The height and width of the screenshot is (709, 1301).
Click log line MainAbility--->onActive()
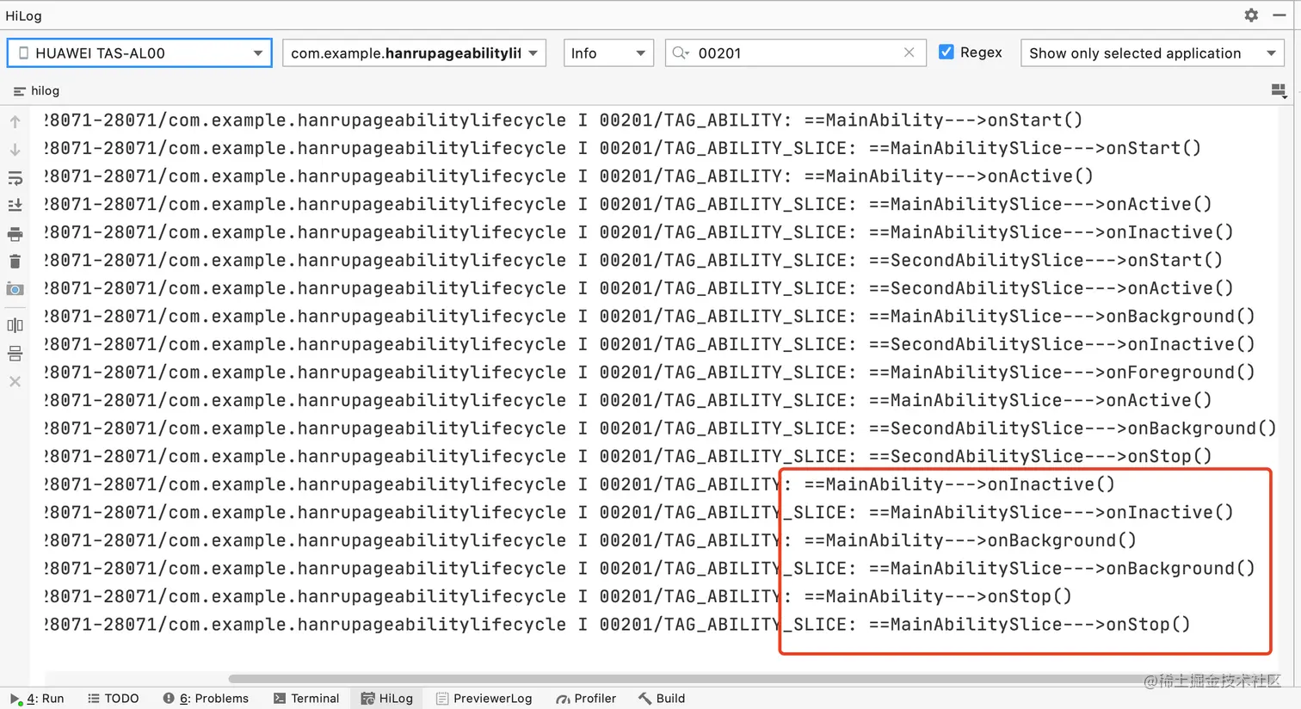(569, 176)
